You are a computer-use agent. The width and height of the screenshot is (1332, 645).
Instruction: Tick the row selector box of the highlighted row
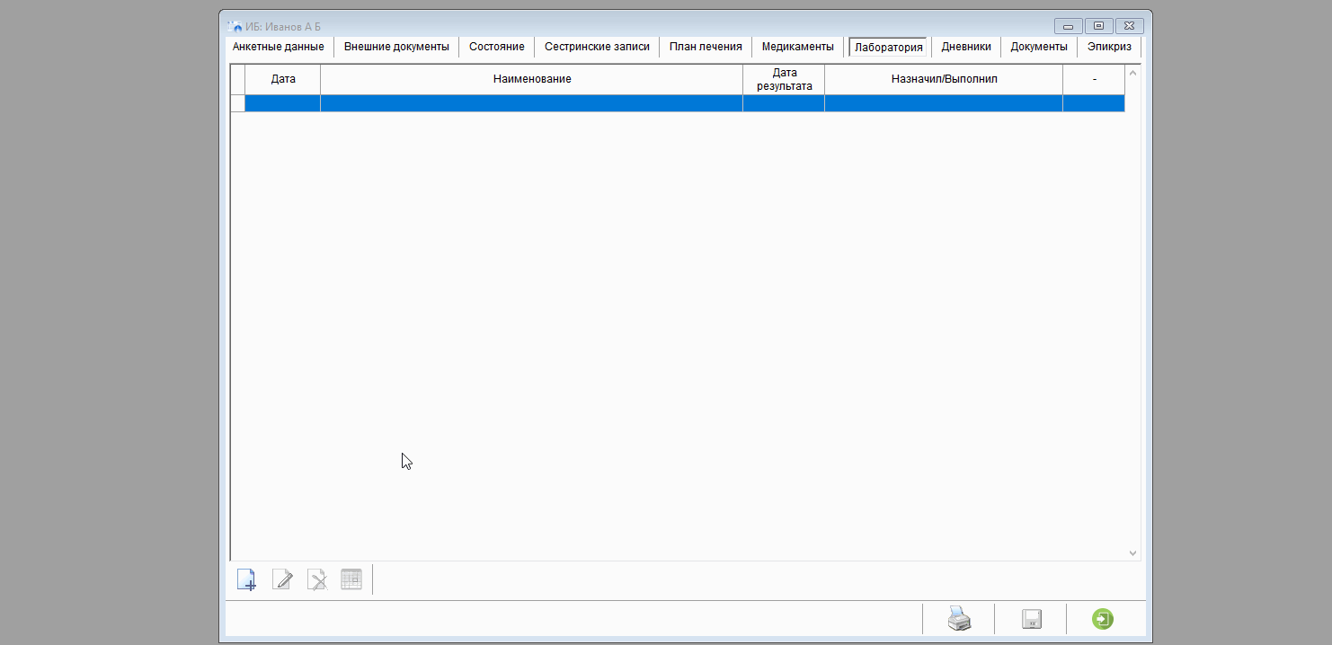point(237,103)
